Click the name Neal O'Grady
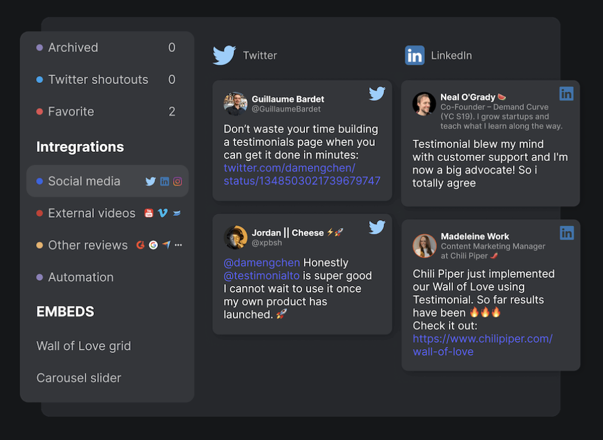Viewport: 603px width, 440px height. 468,97
